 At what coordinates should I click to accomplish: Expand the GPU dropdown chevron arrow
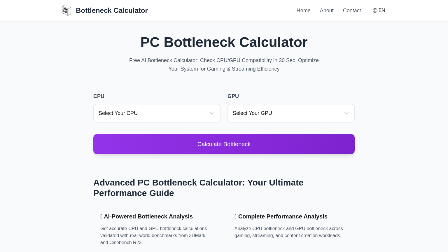(x=346, y=113)
